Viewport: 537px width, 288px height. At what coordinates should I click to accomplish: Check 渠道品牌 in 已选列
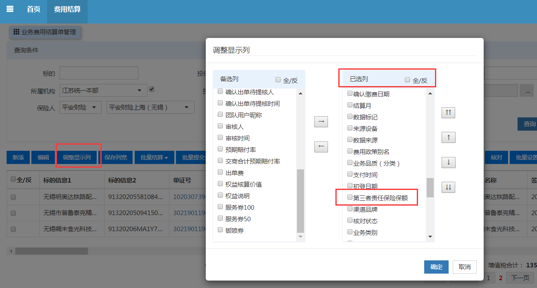coord(350,209)
